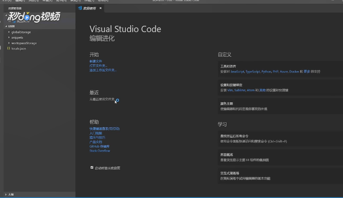Expand the globalStorage folder arrow
The height and width of the screenshot is (198, 343).
click(x=9, y=32)
